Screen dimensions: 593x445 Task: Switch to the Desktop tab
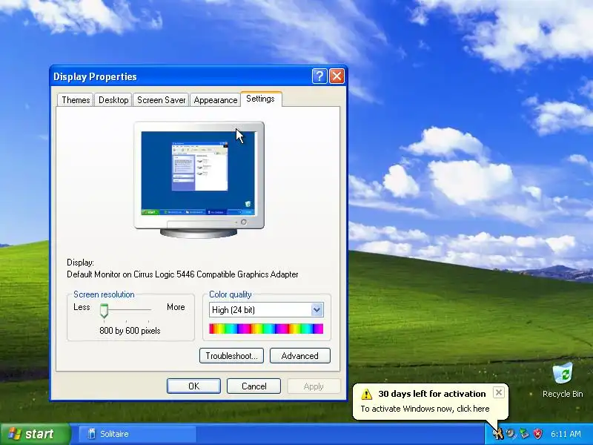click(113, 100)
